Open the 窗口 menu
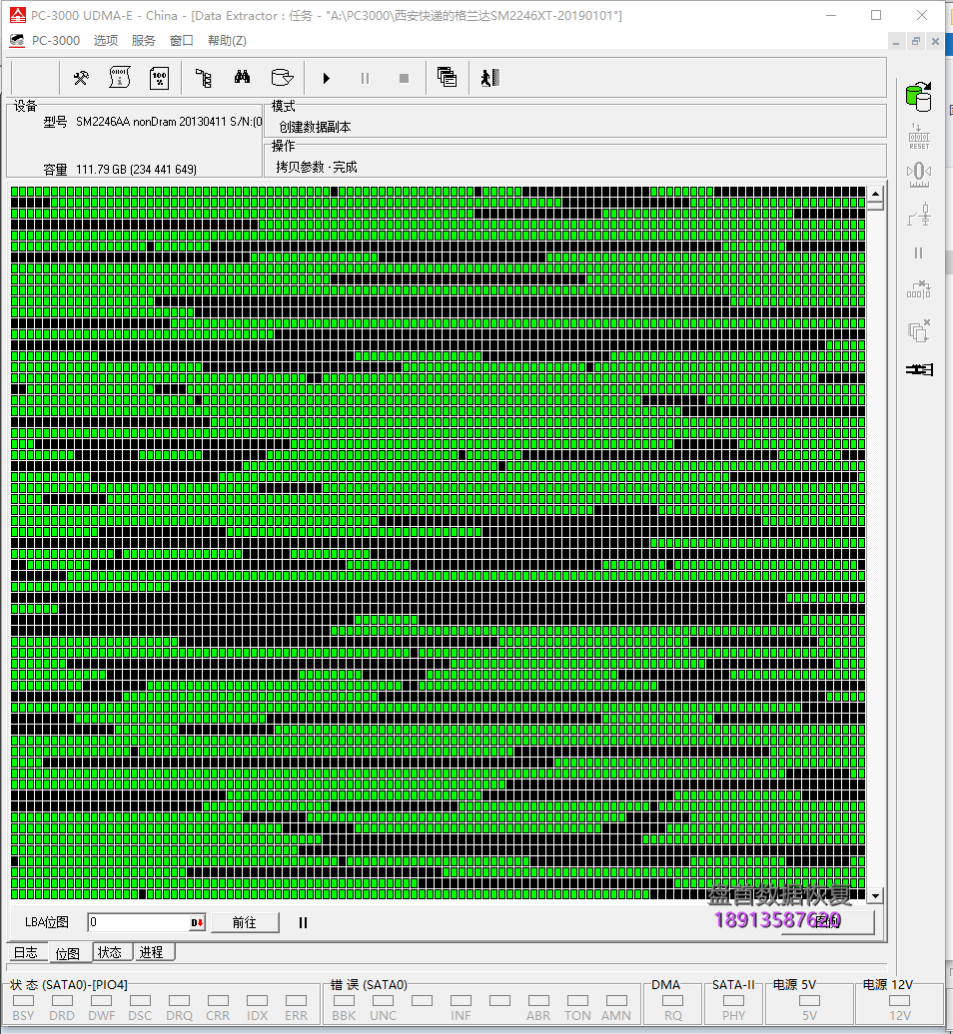 tap(181, 41)
